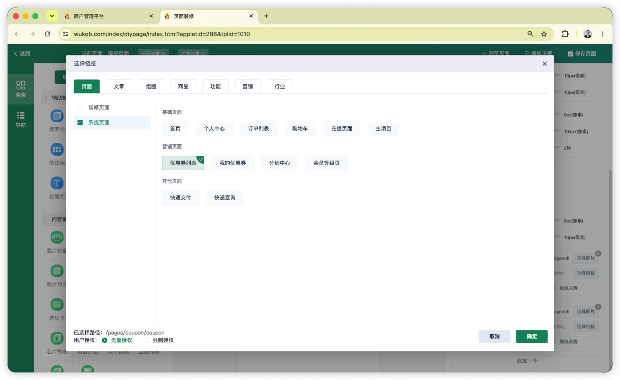Click the 搜索栏 module icon
620x380 pixels.
[x=57, y=116]
